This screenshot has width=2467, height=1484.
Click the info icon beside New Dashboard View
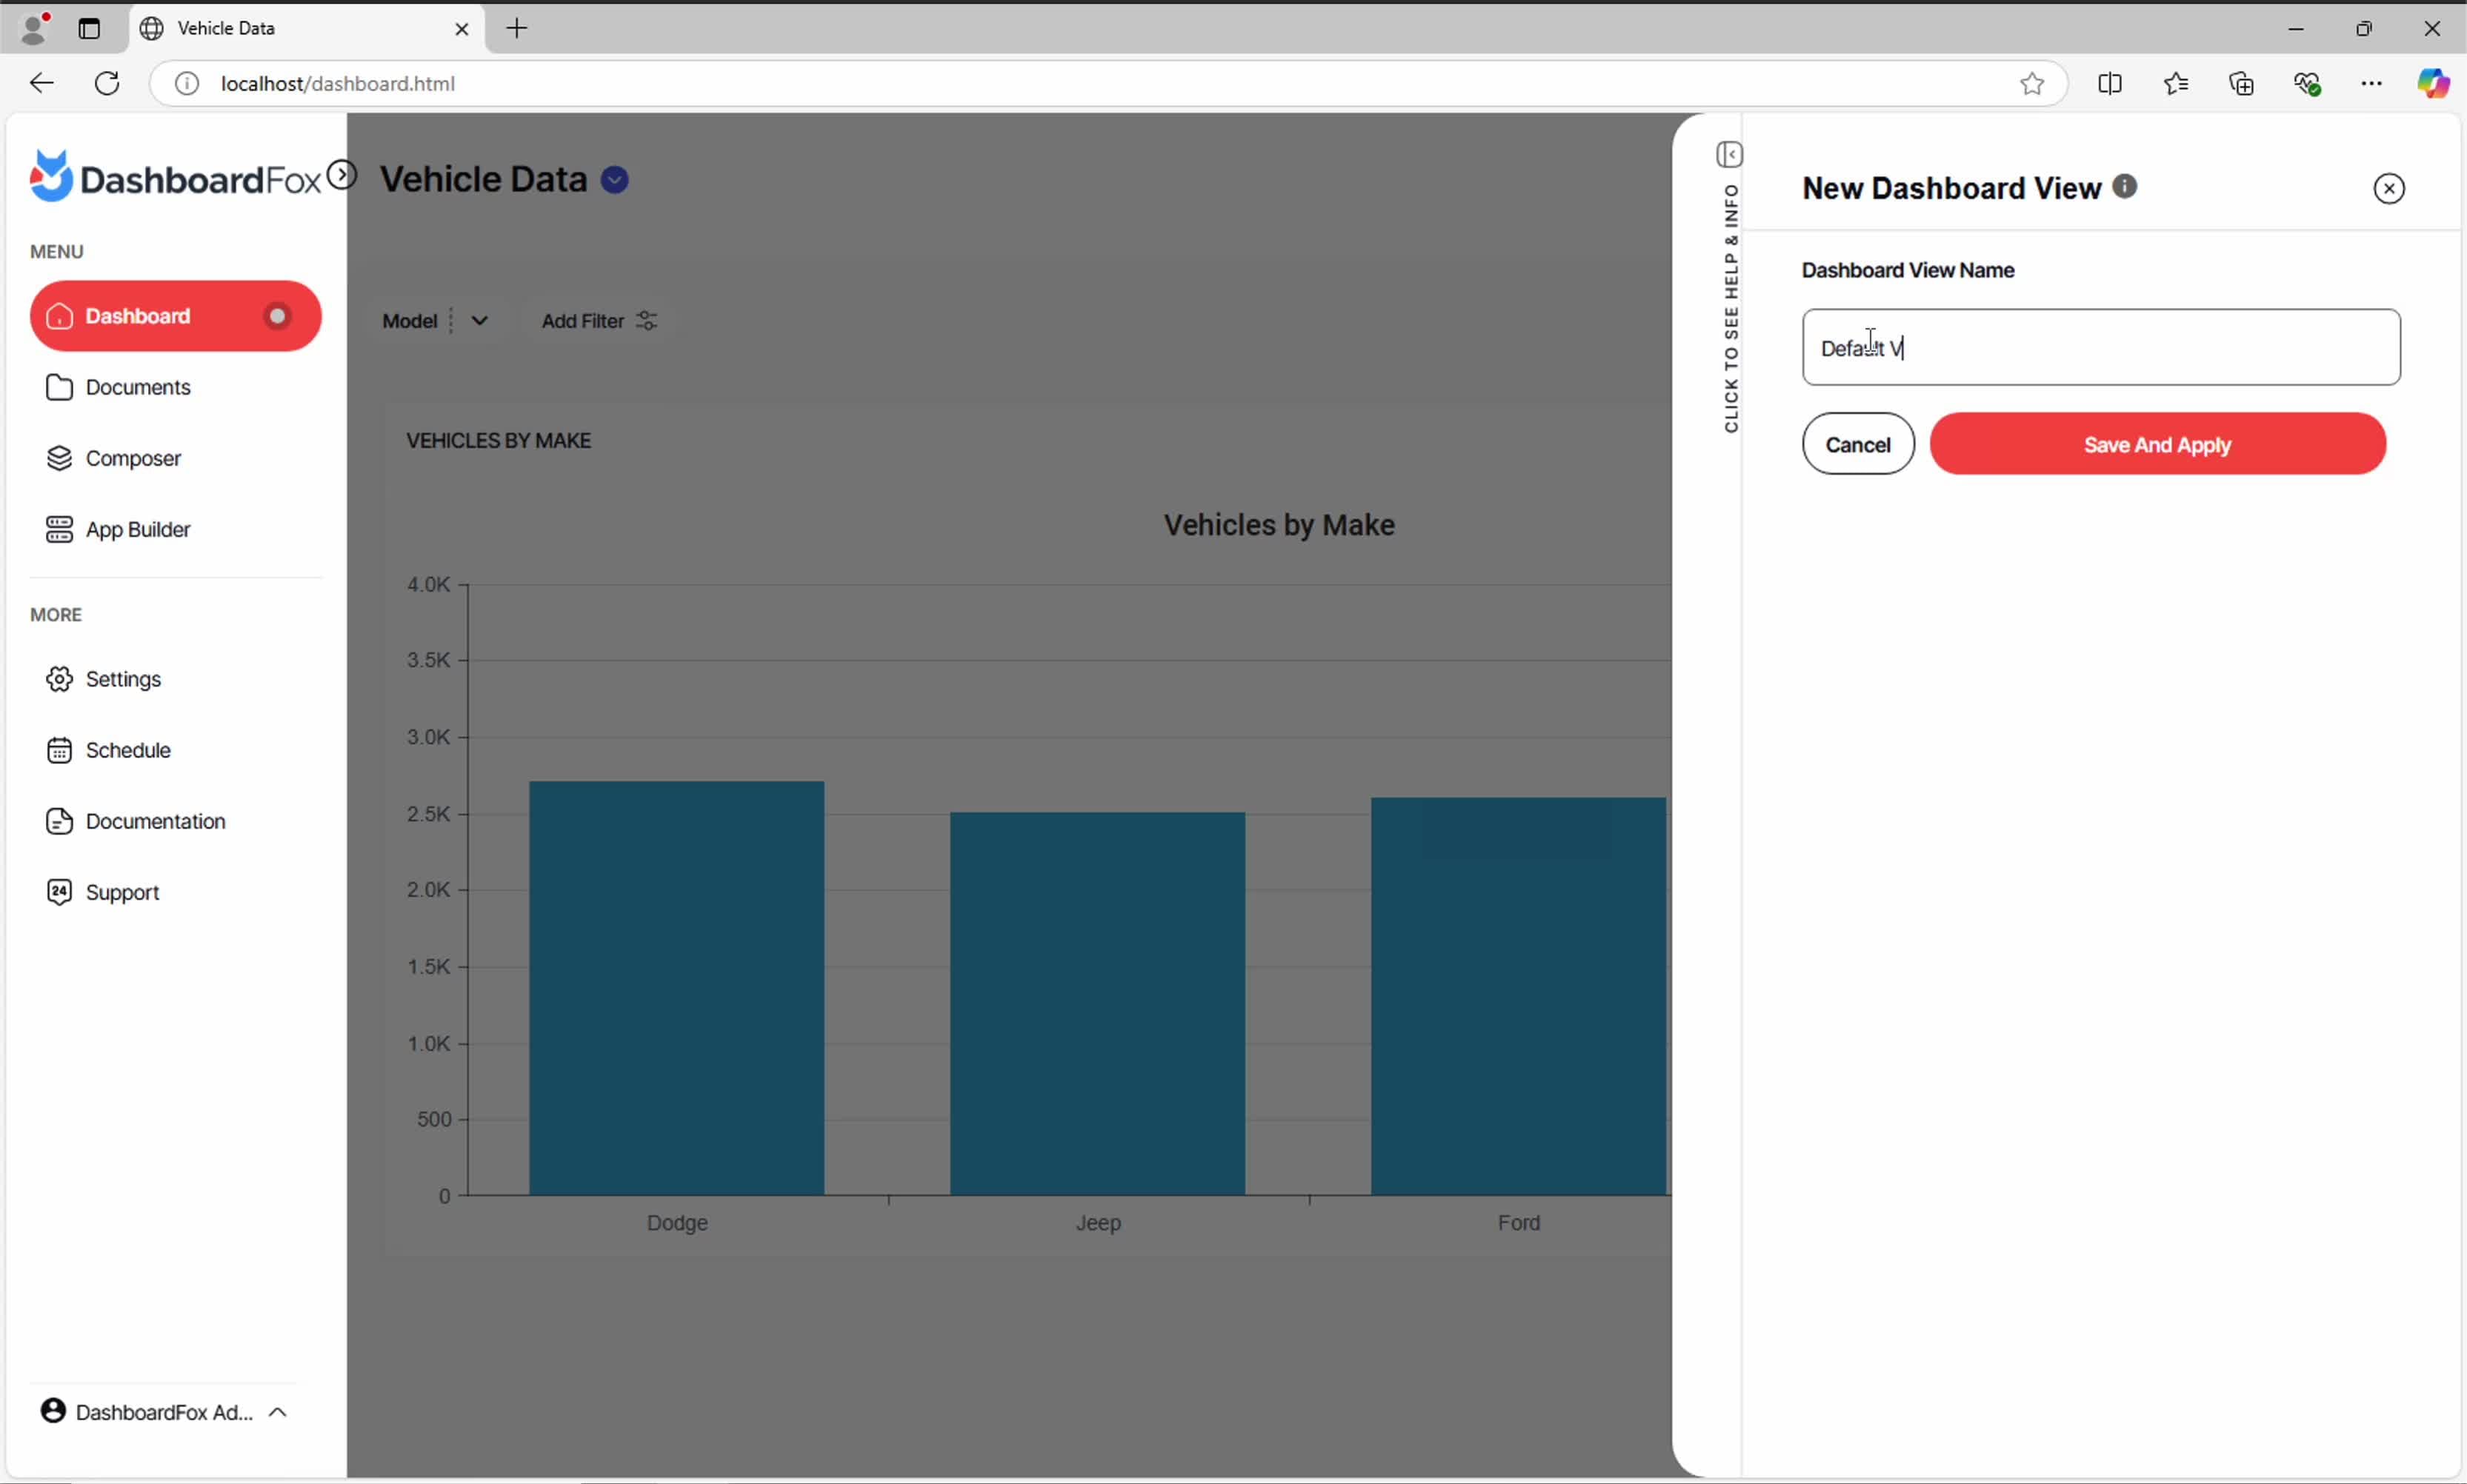2125,187
